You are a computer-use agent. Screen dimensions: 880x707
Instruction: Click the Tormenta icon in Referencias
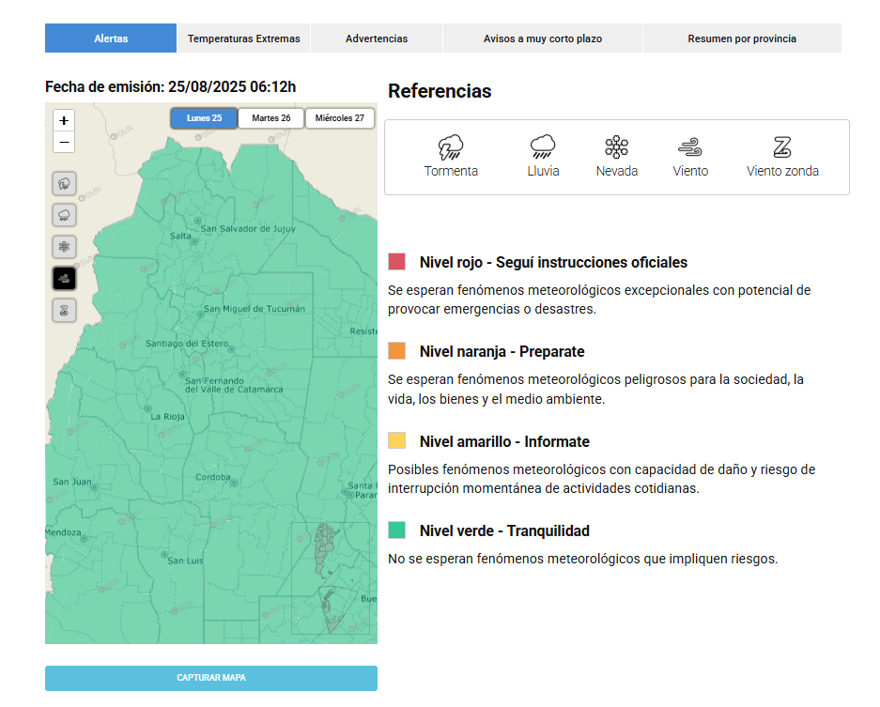[451, 146]
